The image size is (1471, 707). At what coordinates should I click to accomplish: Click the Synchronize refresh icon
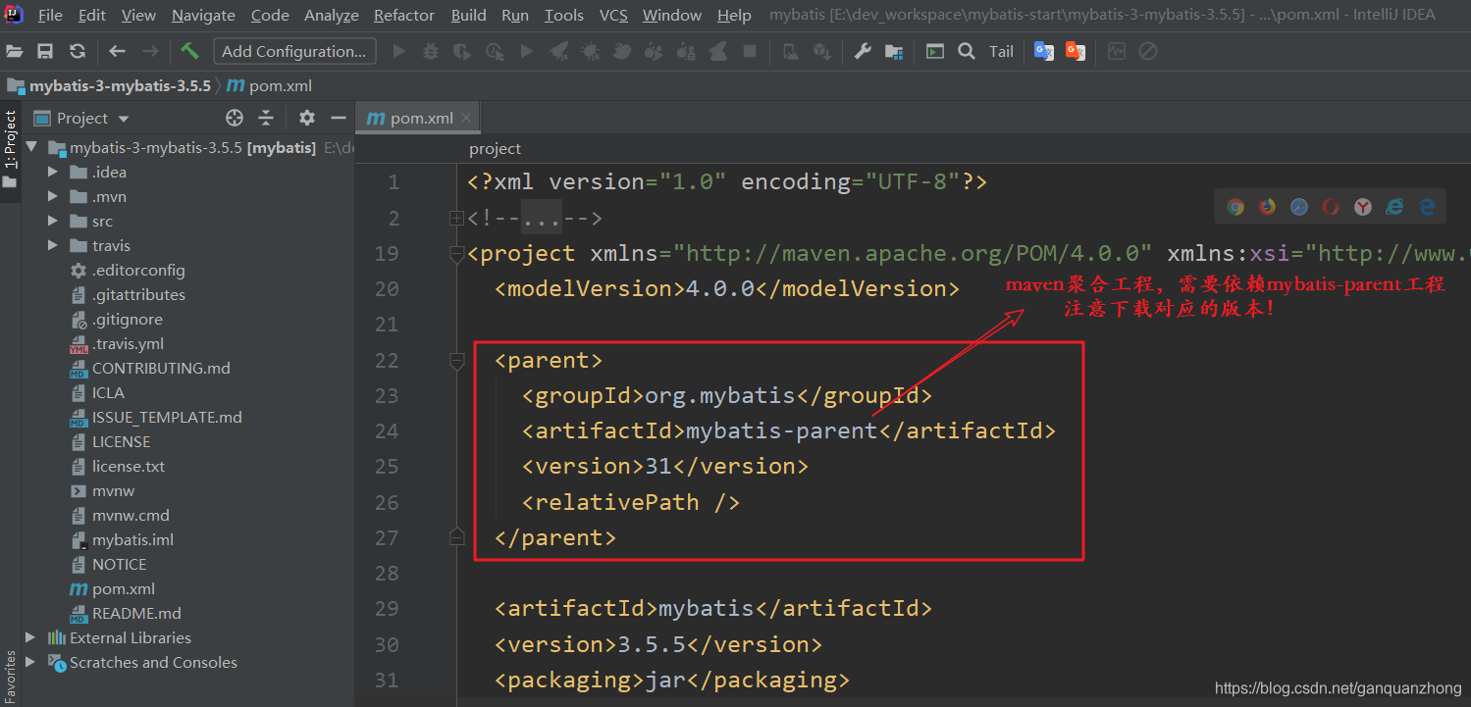pyautogui.click(x=78, y=51)
